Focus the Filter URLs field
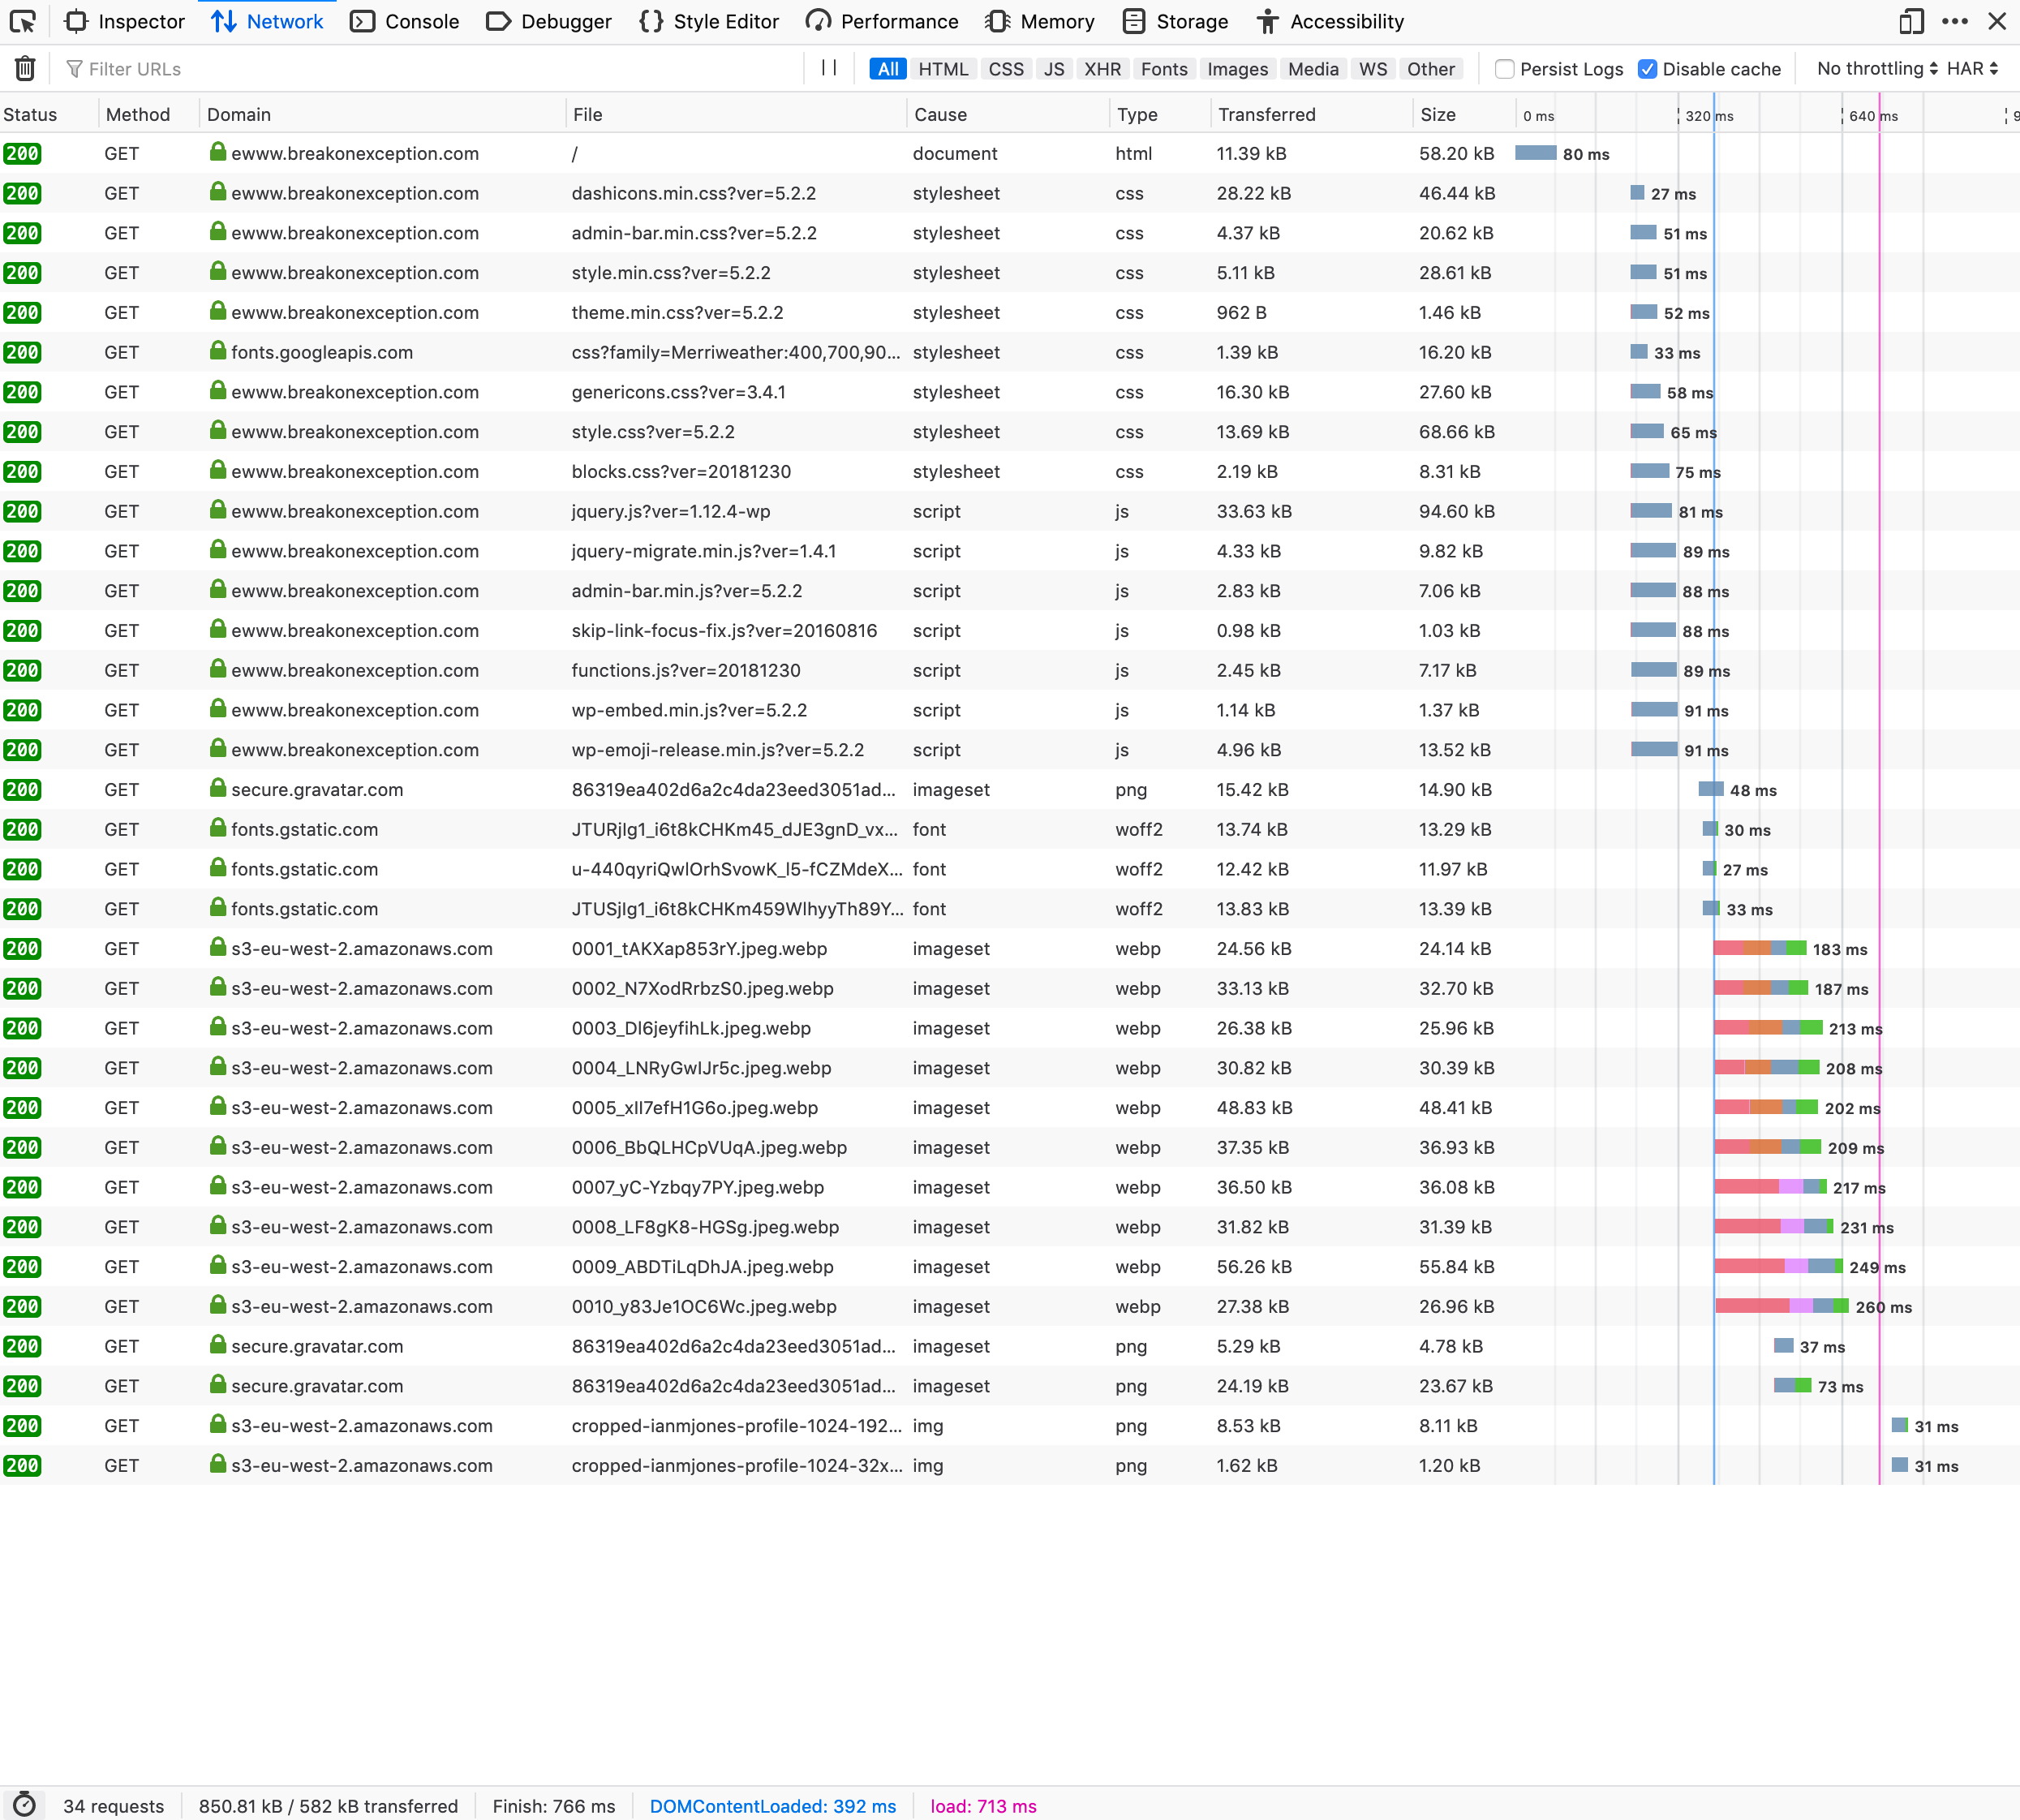This screenshot has height=1820, width=2020. coord(430,69)
